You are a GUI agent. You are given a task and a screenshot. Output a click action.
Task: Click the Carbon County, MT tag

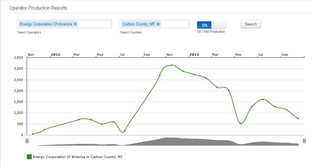(139, 24)
